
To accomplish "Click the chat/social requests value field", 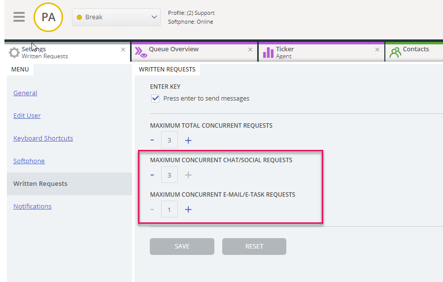I will click(170, 175).
